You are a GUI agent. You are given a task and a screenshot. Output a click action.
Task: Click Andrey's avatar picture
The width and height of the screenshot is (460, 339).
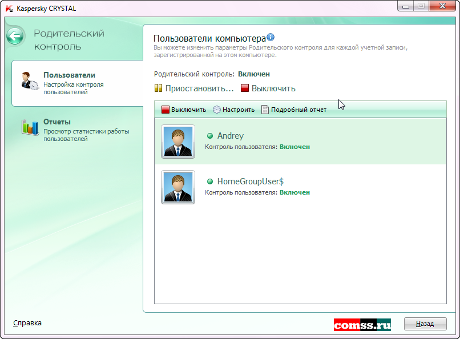(x=178, y=142)
